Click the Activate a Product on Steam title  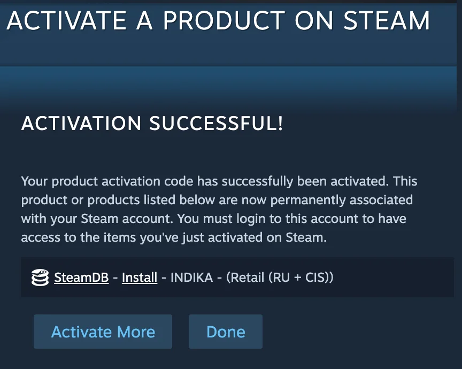pos(218,21)
